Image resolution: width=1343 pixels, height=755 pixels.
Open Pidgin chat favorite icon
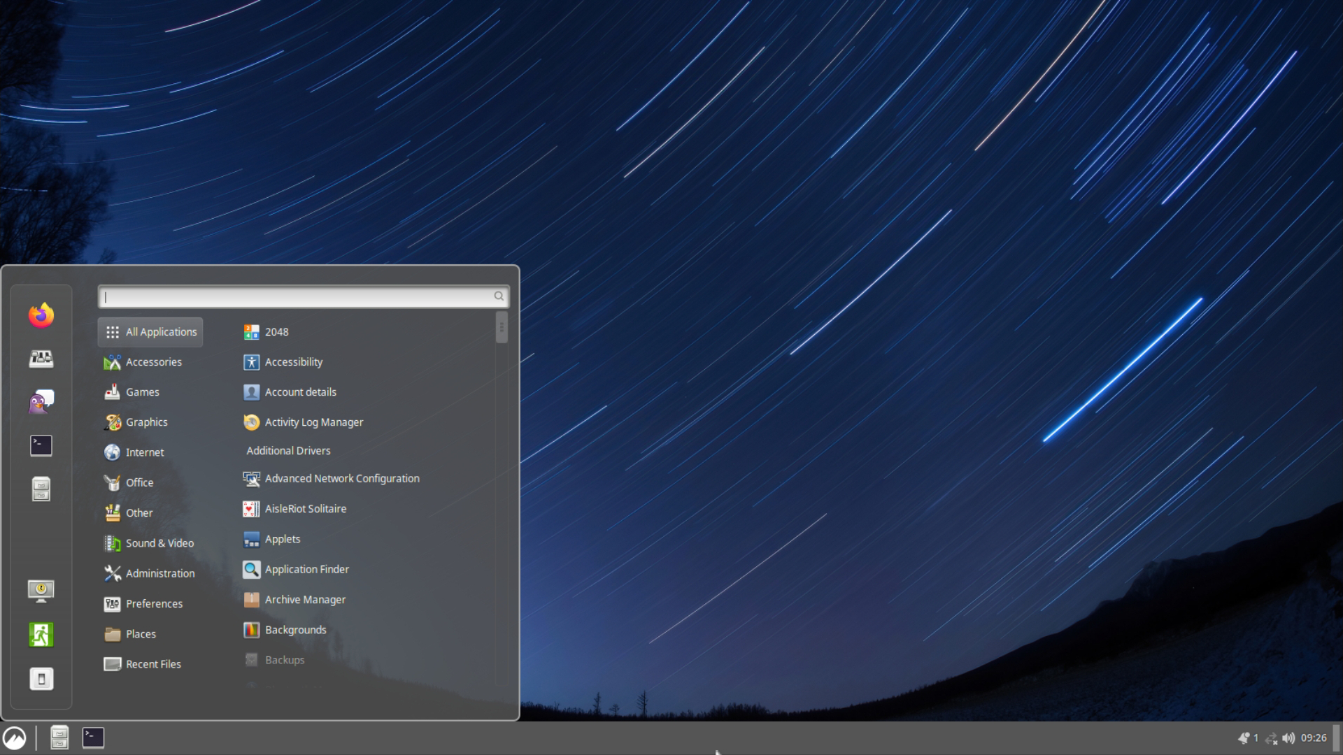[x=41, y=402]
